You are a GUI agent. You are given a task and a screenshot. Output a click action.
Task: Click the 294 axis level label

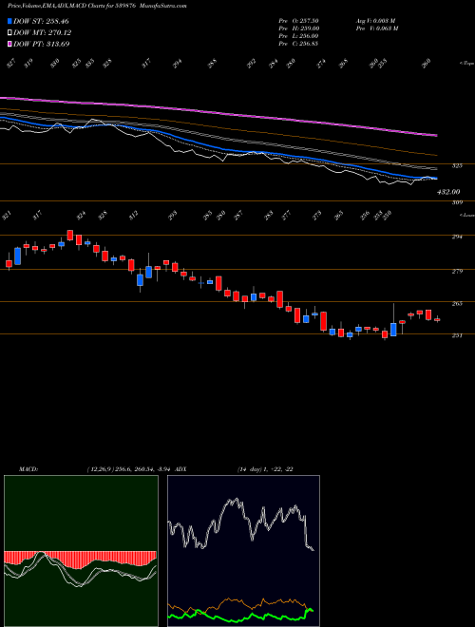click(x=457, y=237)
